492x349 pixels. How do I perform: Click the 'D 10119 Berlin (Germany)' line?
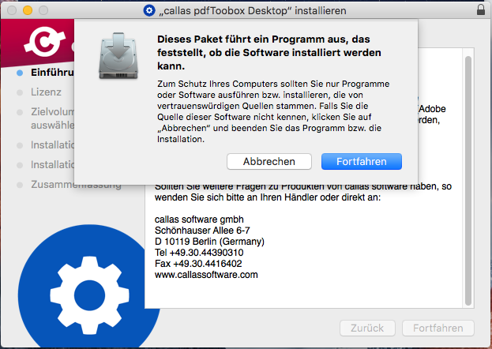[x=209, y=242]
